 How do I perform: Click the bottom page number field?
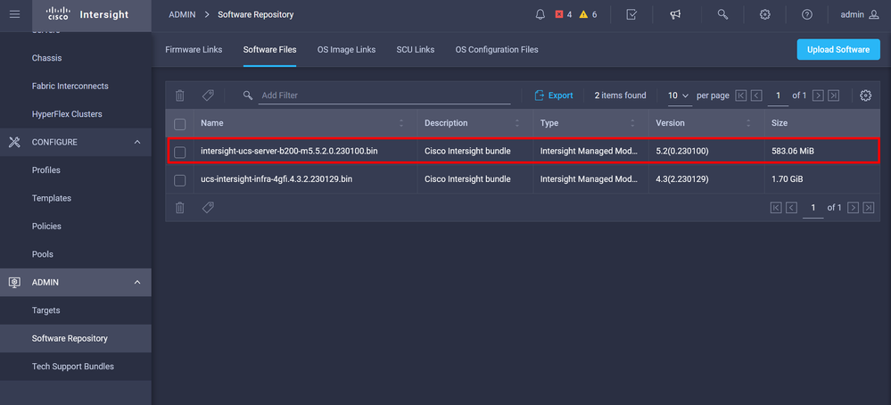point(813,209)
